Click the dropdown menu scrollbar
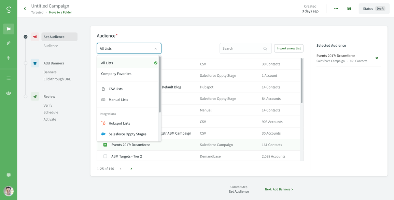 tap(160, 84)
